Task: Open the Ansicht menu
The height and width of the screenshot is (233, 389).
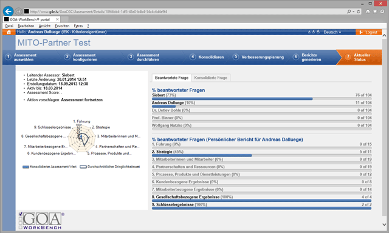Action: pyautogui.click(x=44, y=25)
